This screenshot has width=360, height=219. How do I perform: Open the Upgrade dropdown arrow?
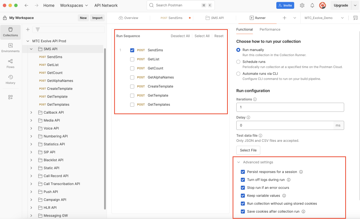click(x=355, y=5)
